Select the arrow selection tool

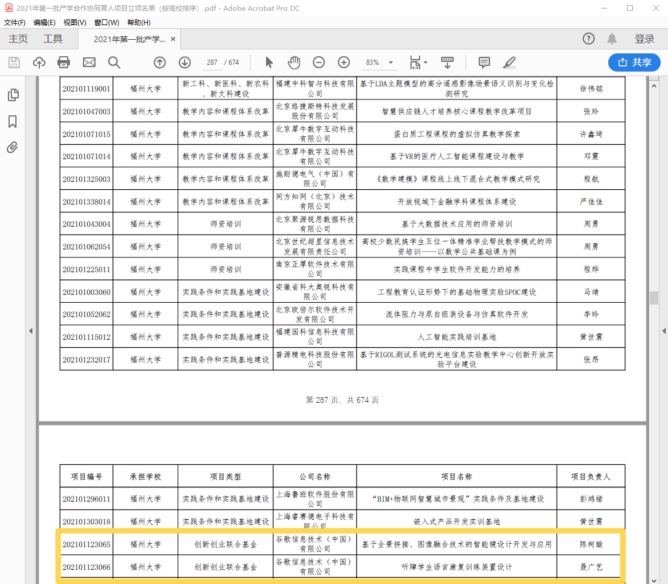tap(269, 62)
